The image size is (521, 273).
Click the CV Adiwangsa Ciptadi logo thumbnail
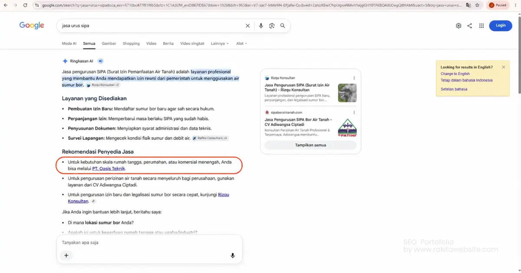[347, 127]
